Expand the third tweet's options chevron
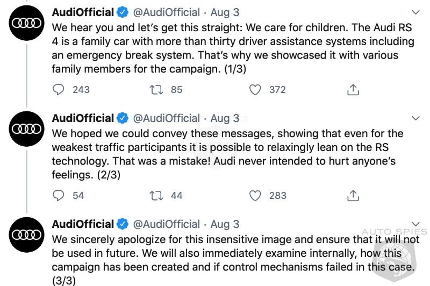This screenshot has width=430, height=286. tap(415, 224)
